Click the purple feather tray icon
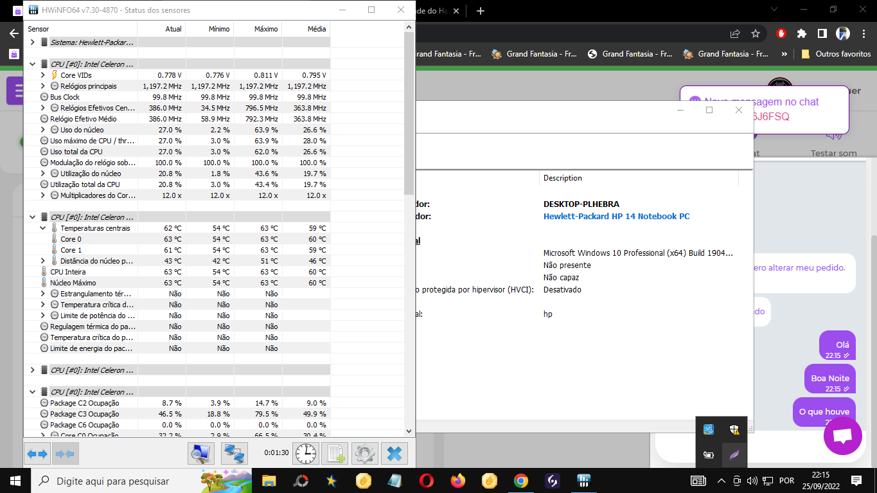 coord(734,455)
